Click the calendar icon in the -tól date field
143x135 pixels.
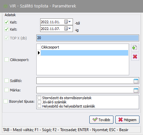coord(66,22)
